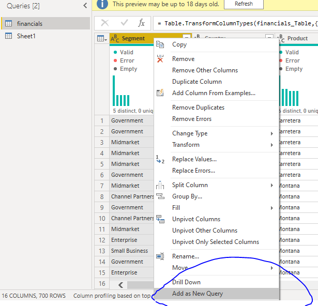Click the ABC data type icon on Segment
The image size is (318, 306).
tap(115, 38)
